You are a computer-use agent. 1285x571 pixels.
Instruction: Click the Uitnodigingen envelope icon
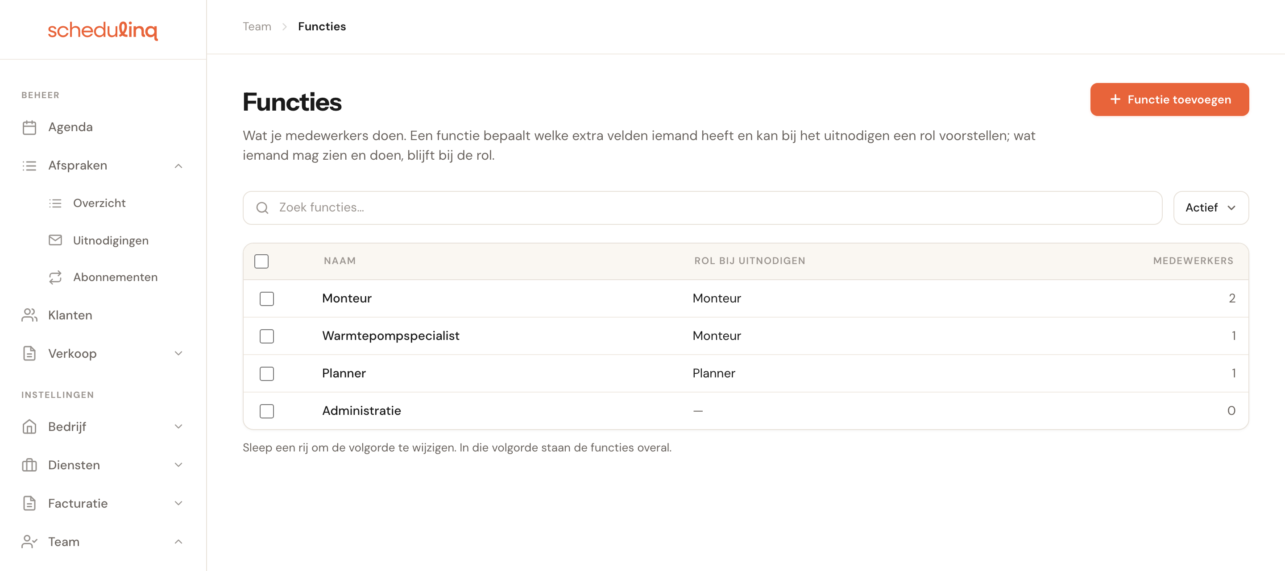click(x=55, y=240)
